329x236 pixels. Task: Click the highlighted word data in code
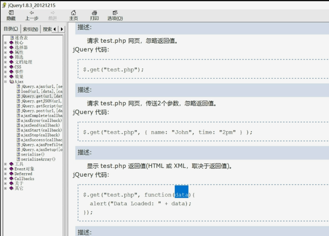coord(182,195)
